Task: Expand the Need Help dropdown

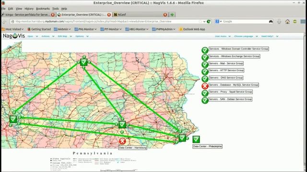Action: point(270,36)
